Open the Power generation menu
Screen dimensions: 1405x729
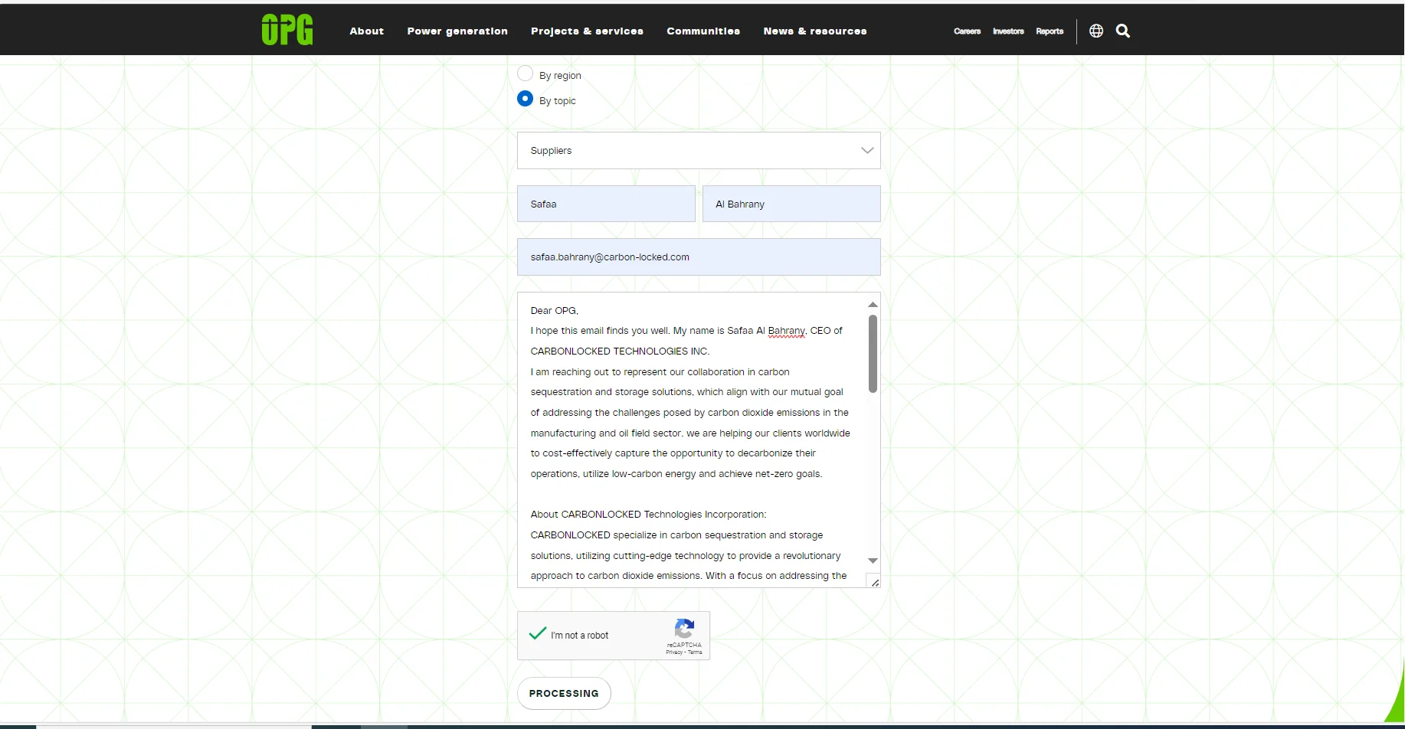click(457, 31)
